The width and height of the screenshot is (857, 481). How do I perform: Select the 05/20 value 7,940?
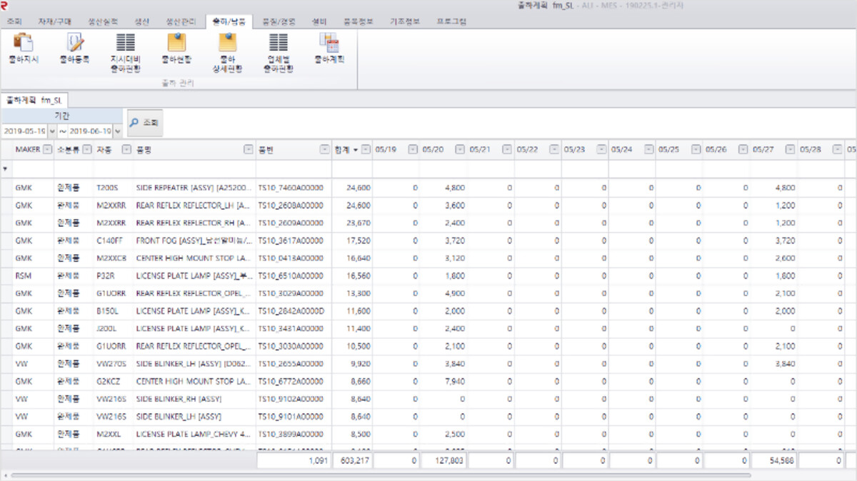(x=443, y=381)
